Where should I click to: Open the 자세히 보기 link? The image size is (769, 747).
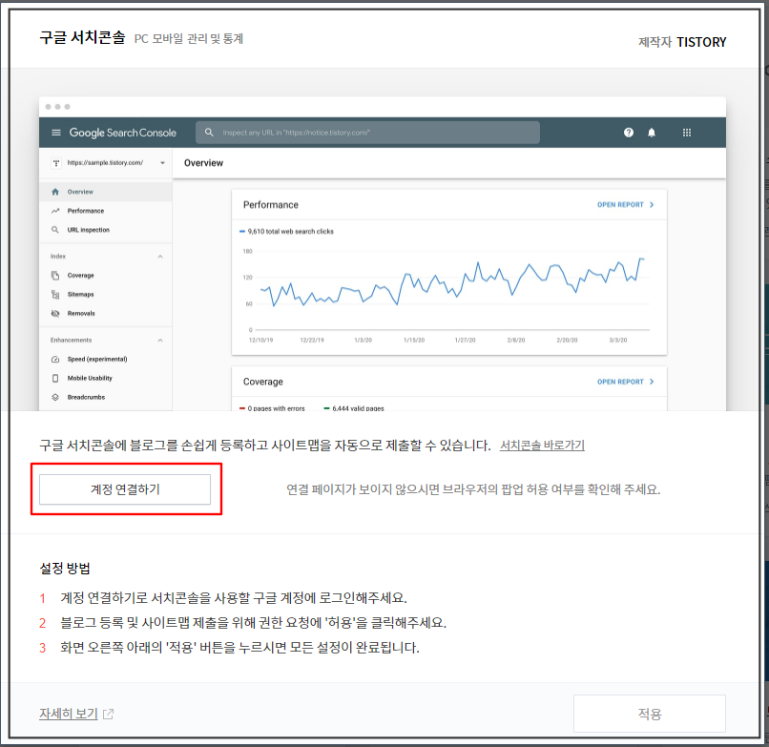[69, 714]
